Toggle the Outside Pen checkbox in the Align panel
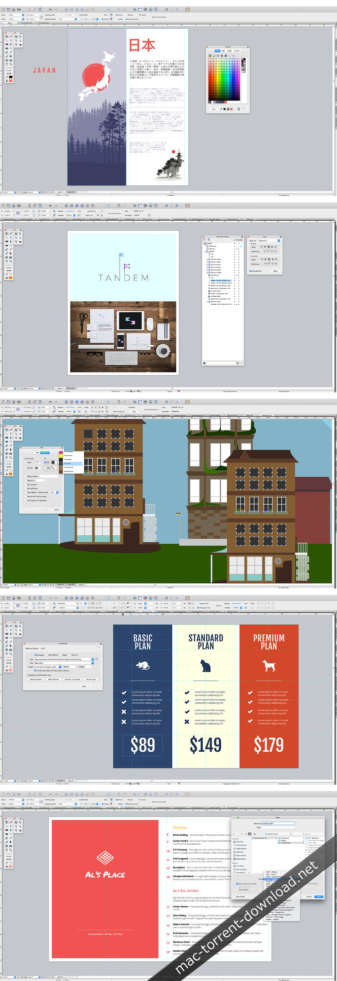 [x=250, y=271]
